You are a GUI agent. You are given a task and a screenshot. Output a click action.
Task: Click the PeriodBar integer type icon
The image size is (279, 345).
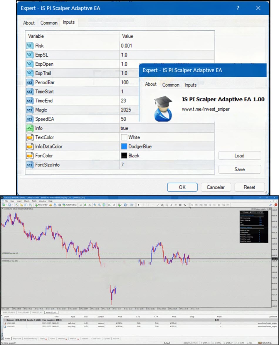pos(29,82)
